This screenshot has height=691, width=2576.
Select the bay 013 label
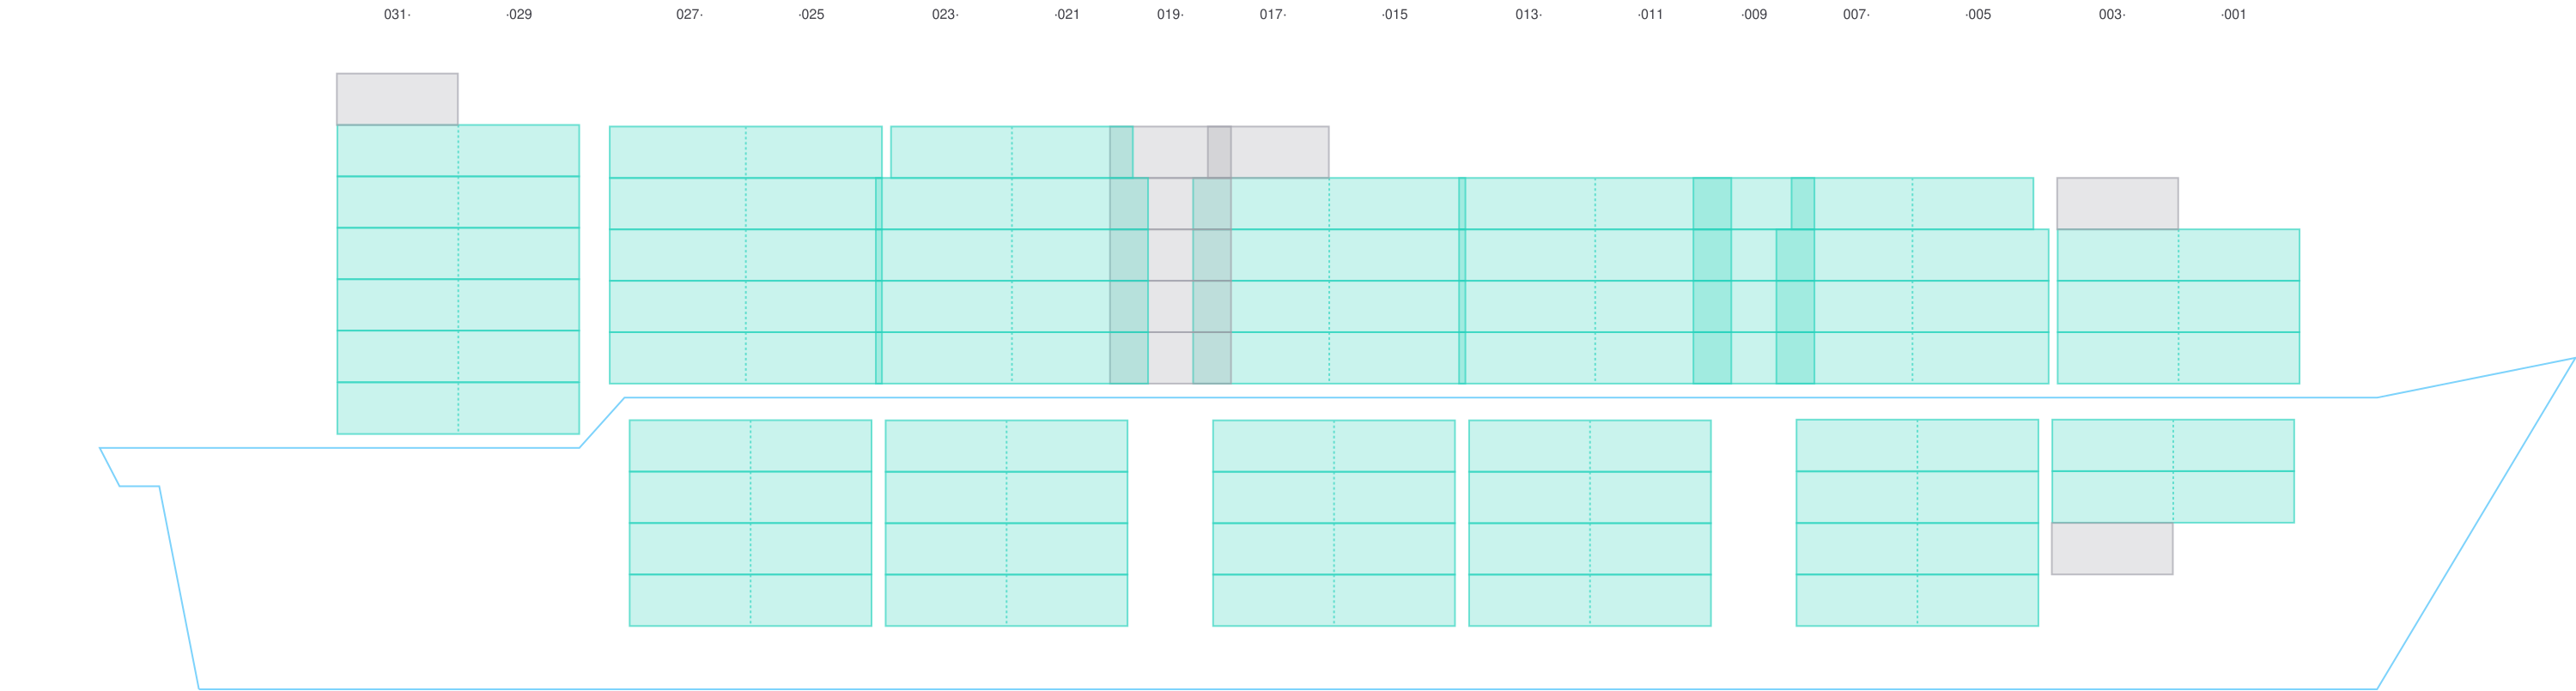pyautogui.click(x=1528, y=15)
